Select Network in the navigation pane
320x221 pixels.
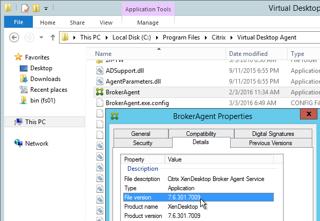click(x=37, y=144)
